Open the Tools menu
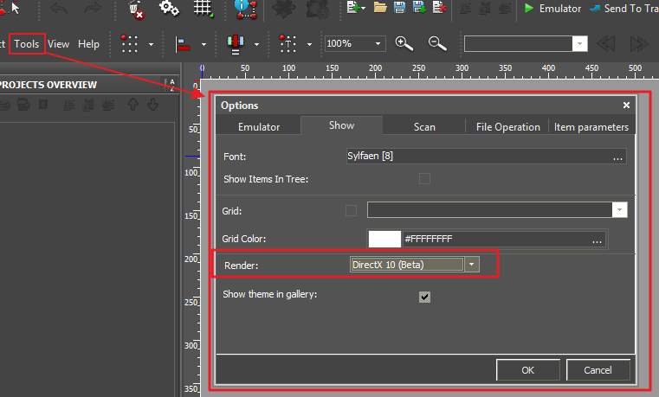This screenshot has height=397, width=659. 27,43
